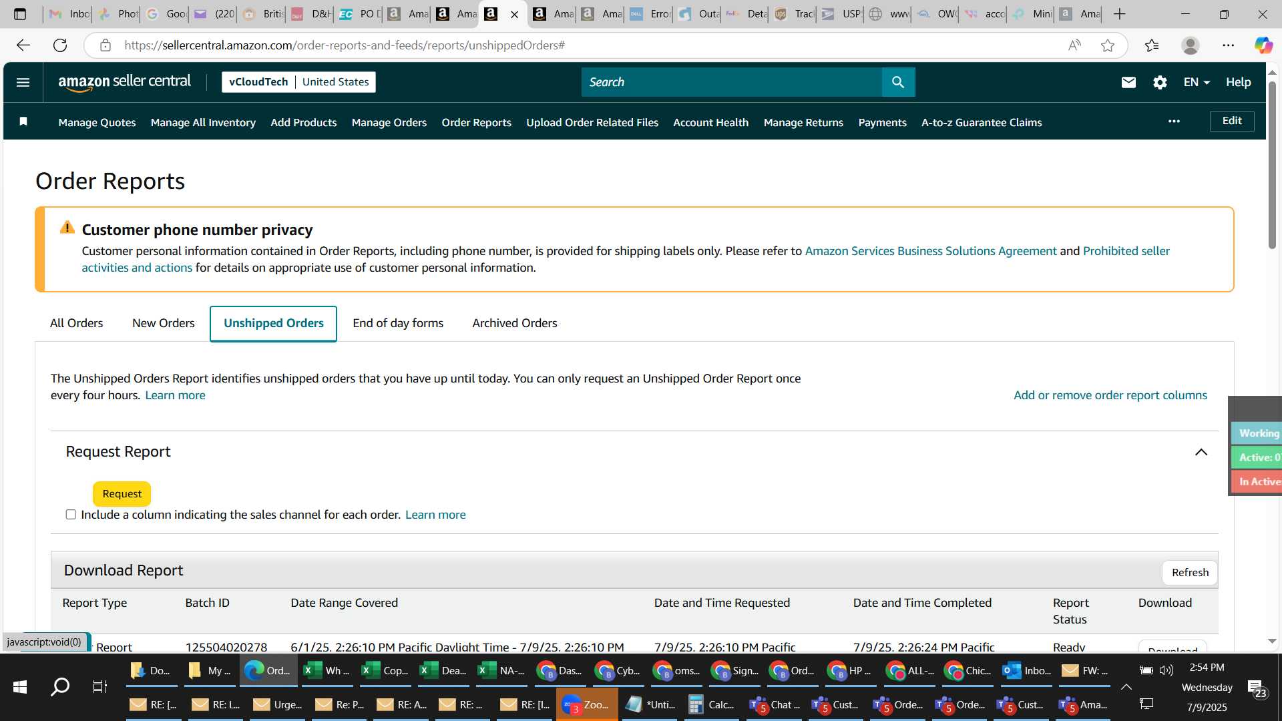Open the settings gear icon

click(x=1160, y=82)
